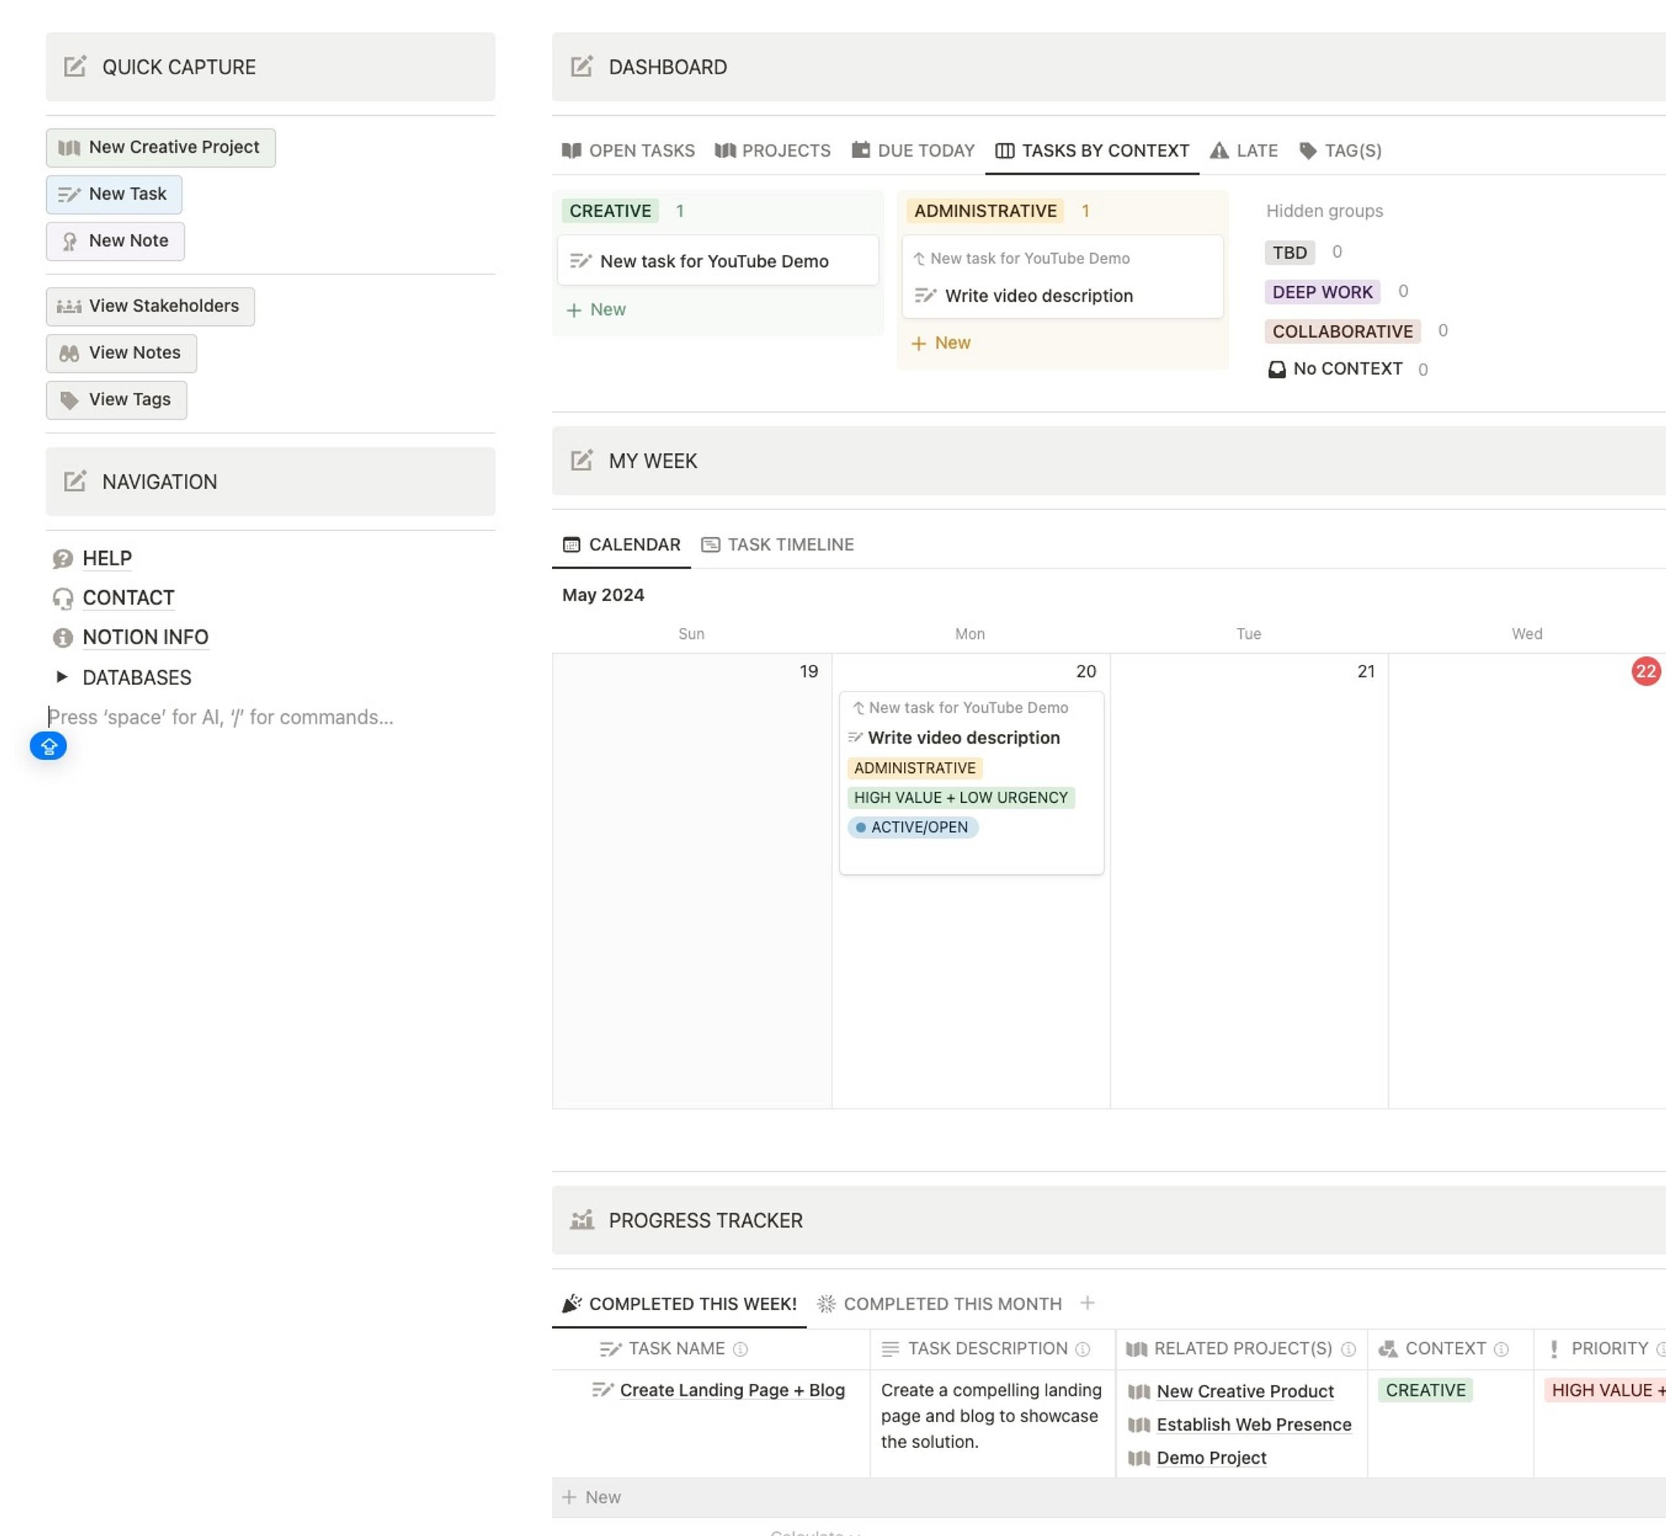This screenshot has height=1536, width=1666.
Task: Click the warning icon on the LATE tab
Action: point(1219,150)
